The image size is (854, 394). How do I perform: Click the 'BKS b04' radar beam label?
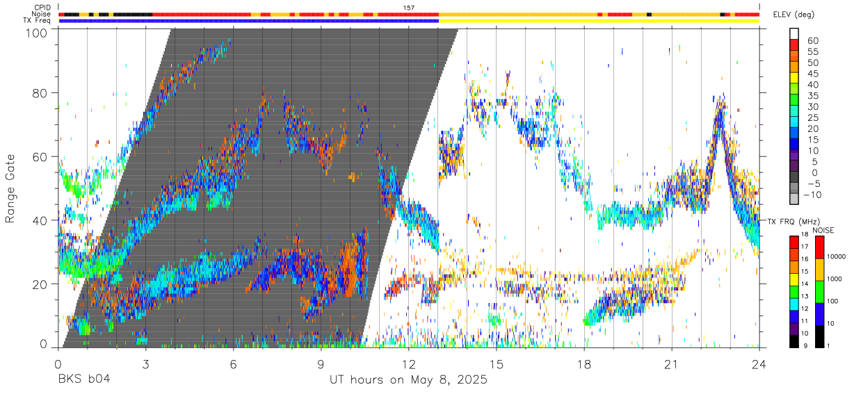pyautogui.click(x=83, y=380)
